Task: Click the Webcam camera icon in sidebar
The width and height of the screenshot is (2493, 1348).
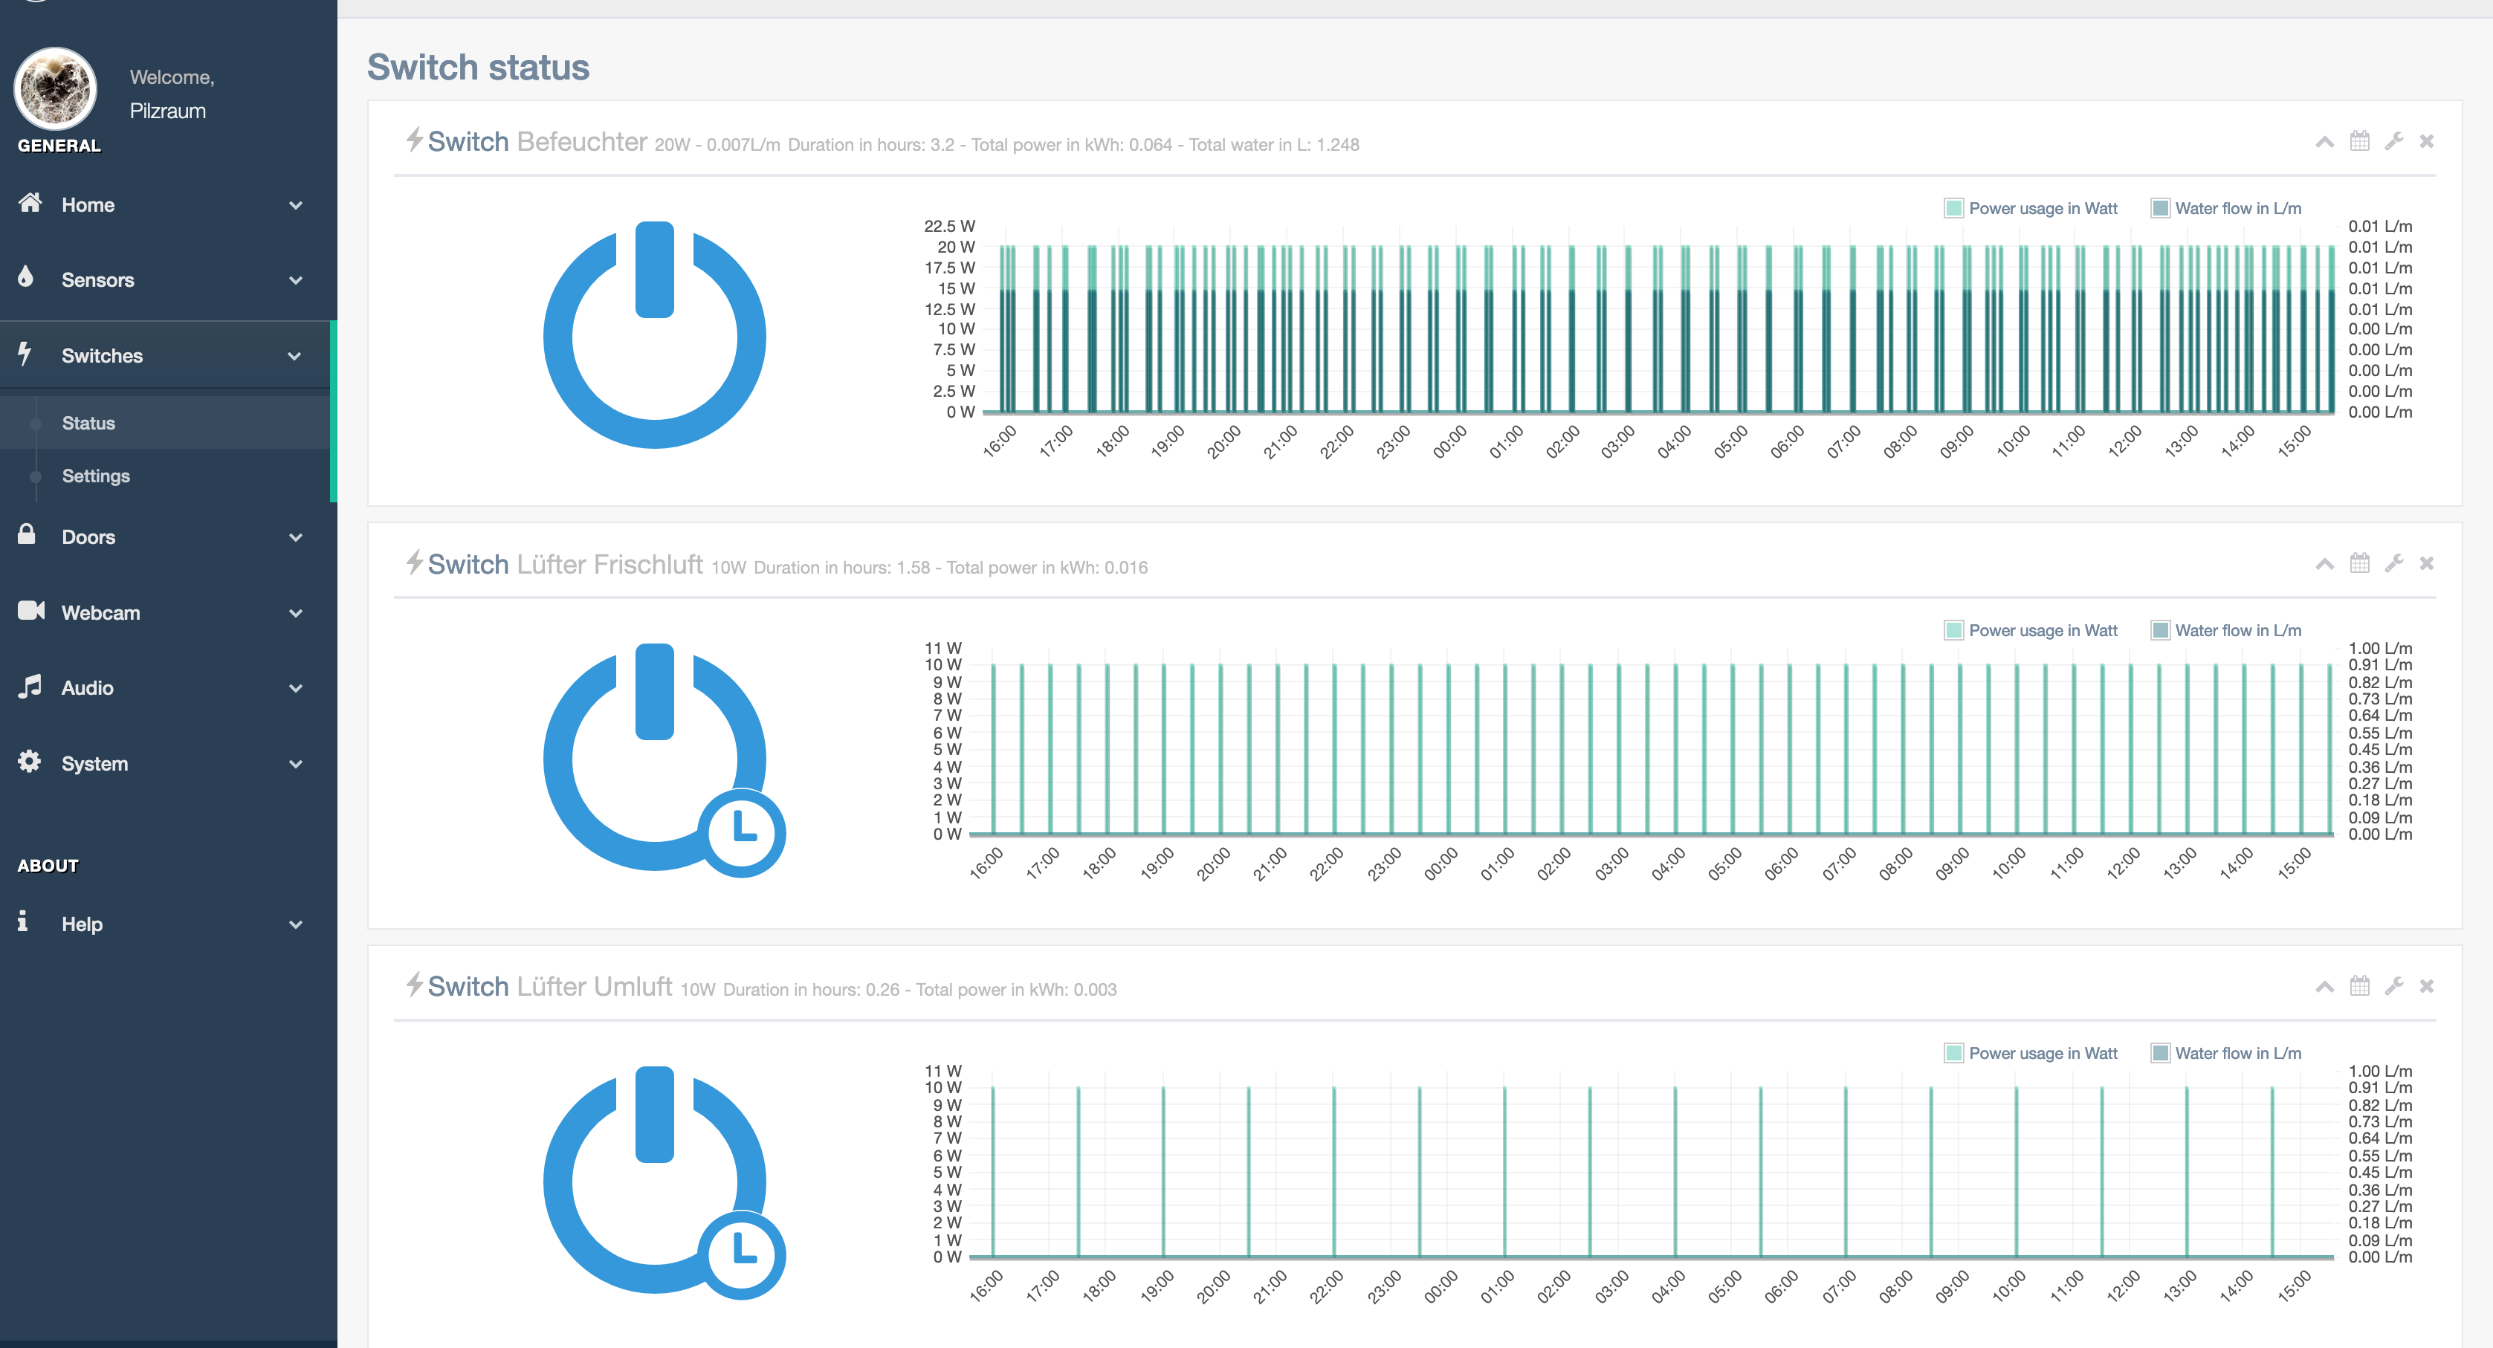Action: click(31, 611)
